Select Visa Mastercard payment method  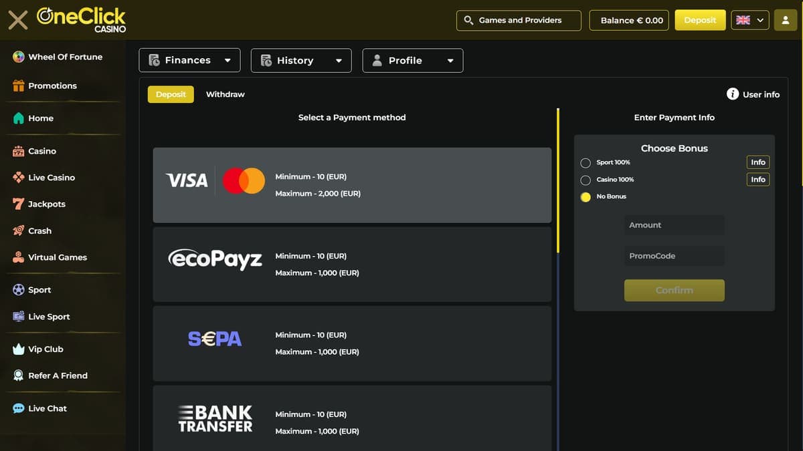click(352, 185)
